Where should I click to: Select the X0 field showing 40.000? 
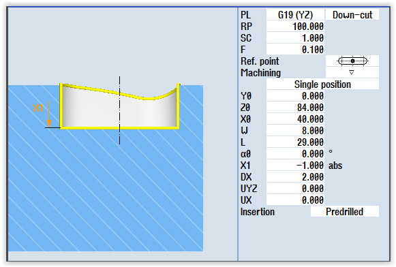(x=295, y=119)
